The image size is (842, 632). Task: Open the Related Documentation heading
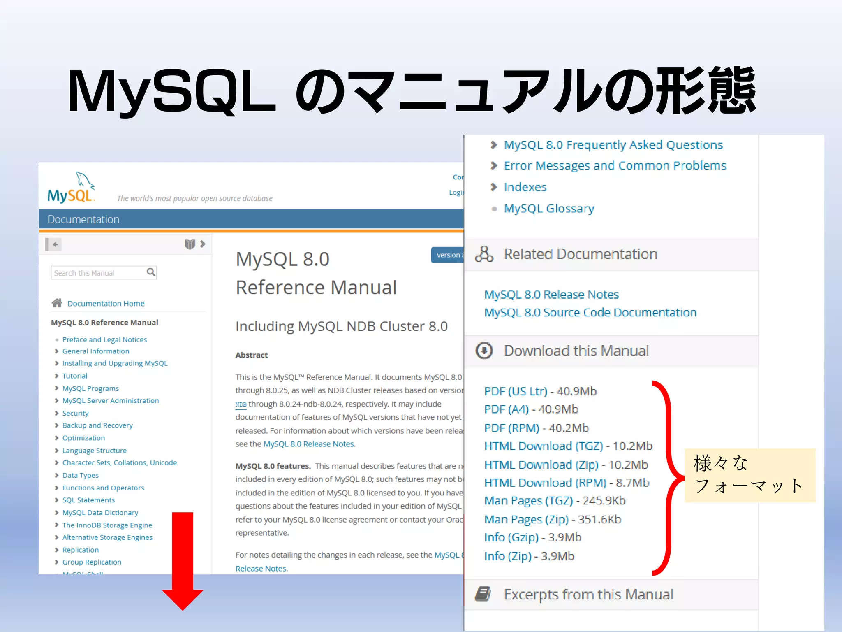[x=581, y=254]
